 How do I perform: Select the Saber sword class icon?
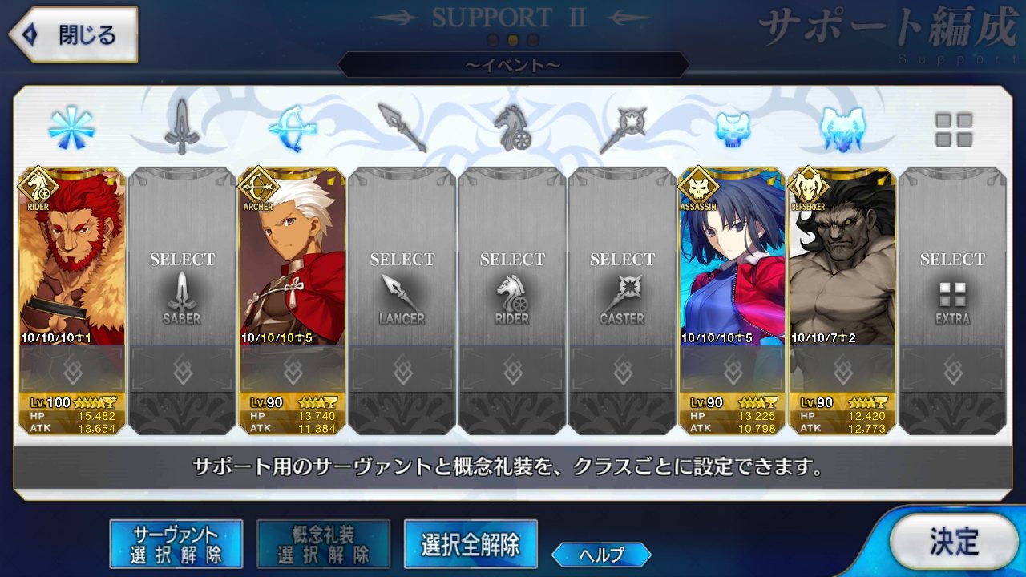click(x=181, y=128)
